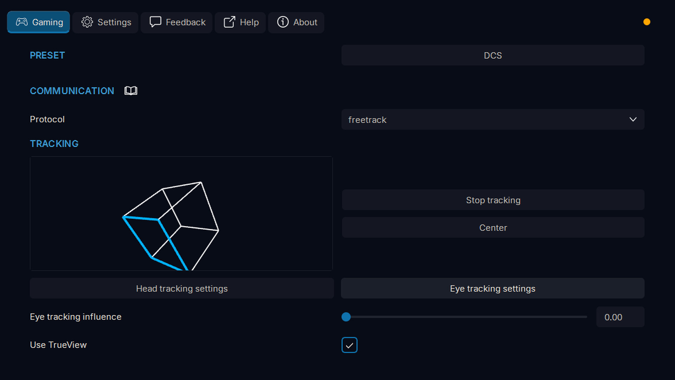Click the external link Help icon
Viewport: 675px width, 380px height.
(x=230, y=22)
